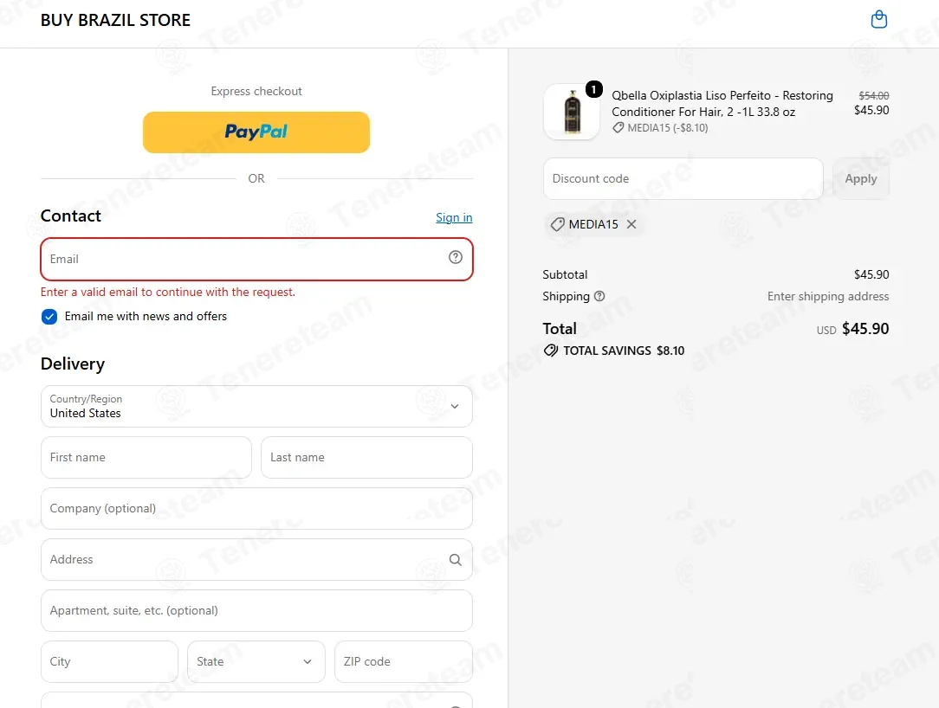Click the Apply discount button
The height and width of the screenshot is (708, 939).
(x=860, y=179)
